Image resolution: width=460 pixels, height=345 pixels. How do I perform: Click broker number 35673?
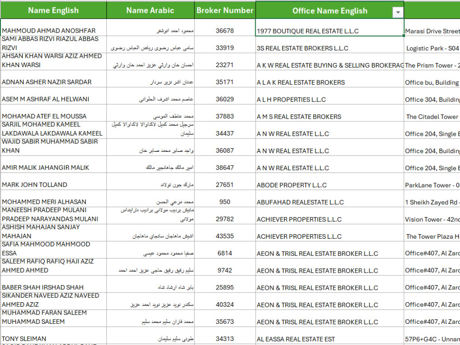[x=225, y=318]
